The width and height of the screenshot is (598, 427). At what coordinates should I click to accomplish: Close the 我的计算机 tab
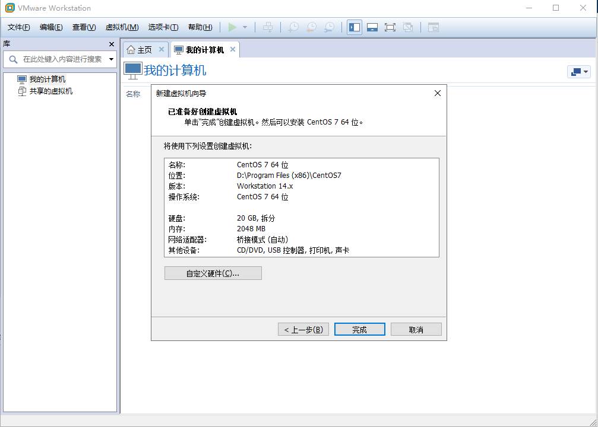coord(233,49)
